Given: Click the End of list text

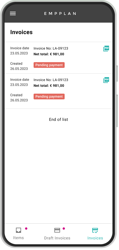Looking at the screenshot, I should 58,119.
